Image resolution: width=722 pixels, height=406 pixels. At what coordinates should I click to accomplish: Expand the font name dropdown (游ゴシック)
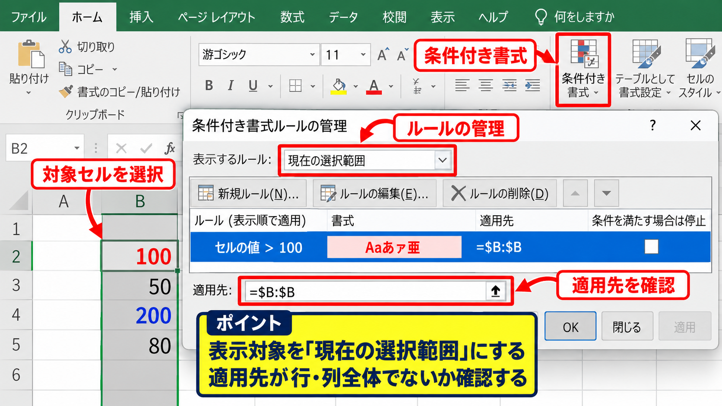[312, 54]
